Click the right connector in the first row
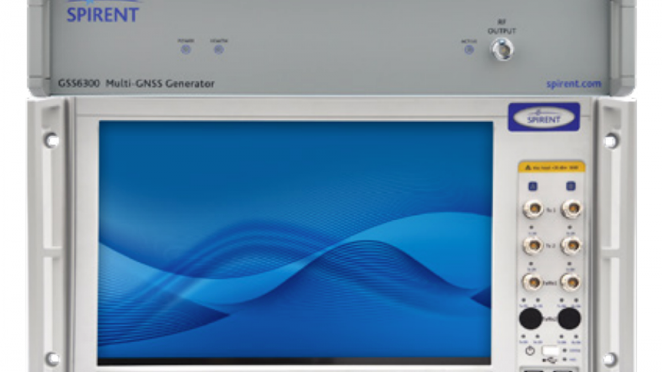This screenshot has width=662, height=372. pos(571,209)
